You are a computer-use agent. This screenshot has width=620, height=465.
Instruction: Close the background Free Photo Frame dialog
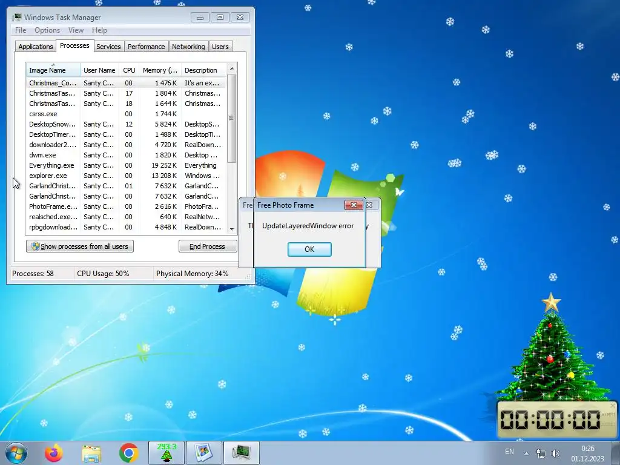[370, 205]
